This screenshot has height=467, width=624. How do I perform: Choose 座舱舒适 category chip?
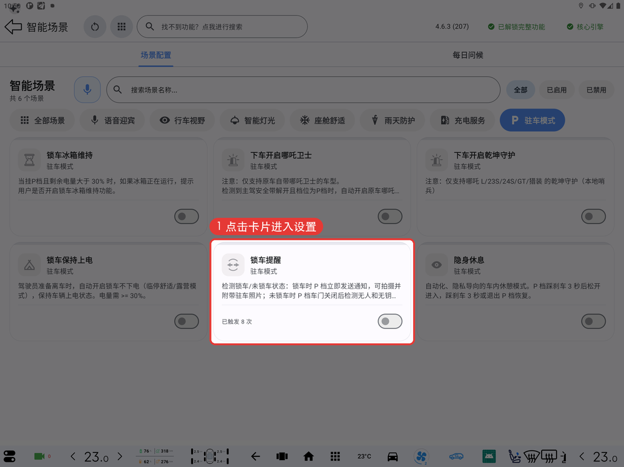(323, 120)
